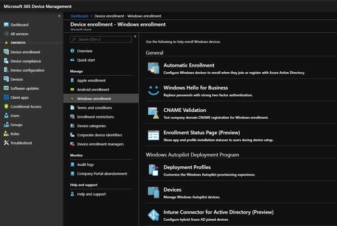
Task: Open Client apps grid icon
Action: click(6, 97)
